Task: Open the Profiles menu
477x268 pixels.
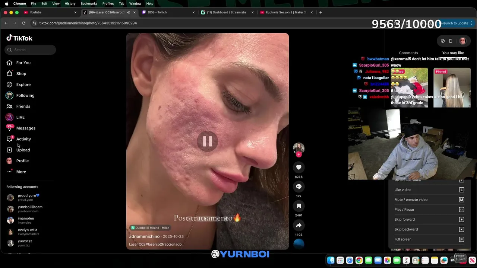Action: pos(108,3)
